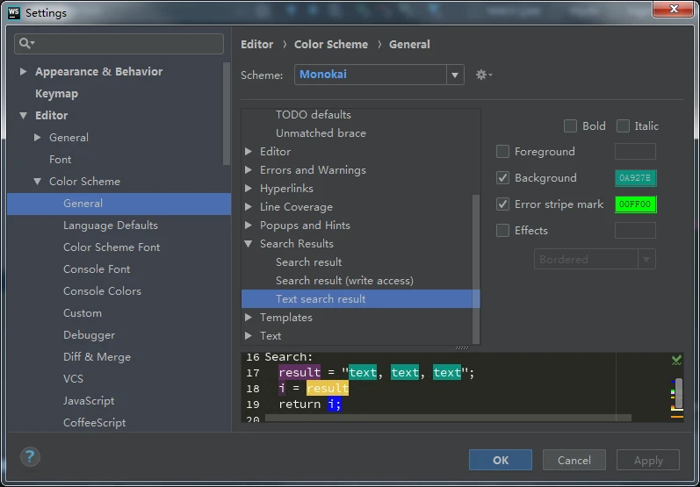Screen dimensions: 700x487
Task: Click the Cancel button
Action: [574, 460]
